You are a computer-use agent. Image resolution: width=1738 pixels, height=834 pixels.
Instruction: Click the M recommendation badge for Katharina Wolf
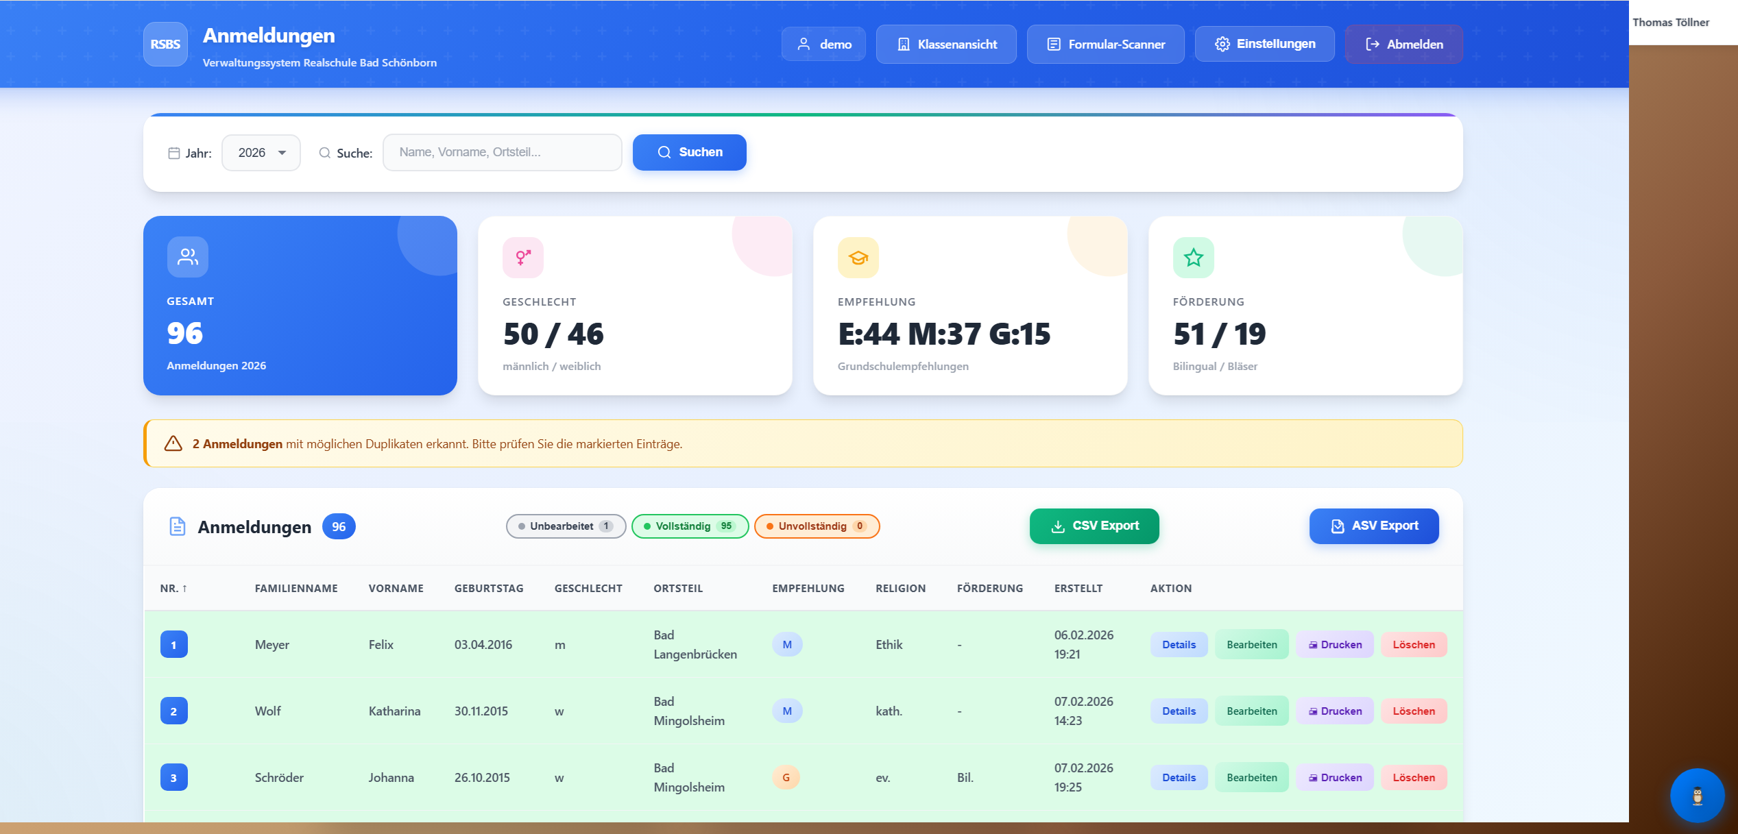coord(787,711)
